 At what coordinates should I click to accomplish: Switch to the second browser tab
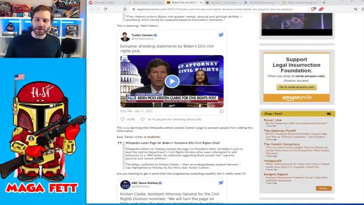pyautogui.click(x=145, y=2)
